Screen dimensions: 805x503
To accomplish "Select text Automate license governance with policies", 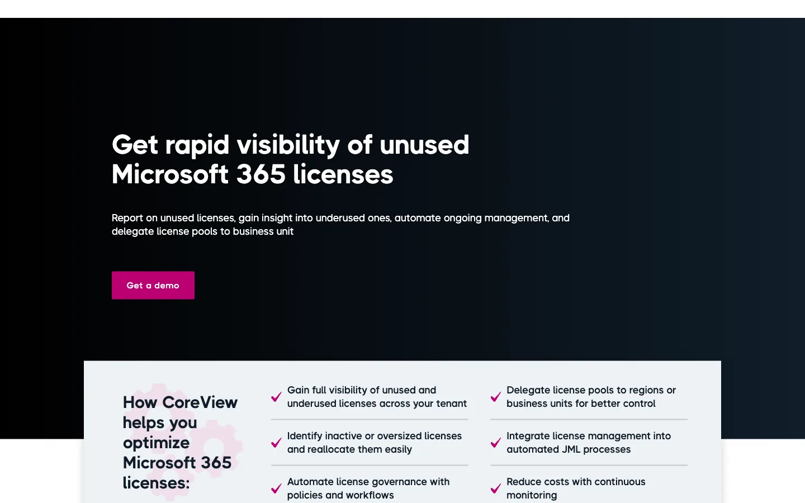I will [368, 488].
